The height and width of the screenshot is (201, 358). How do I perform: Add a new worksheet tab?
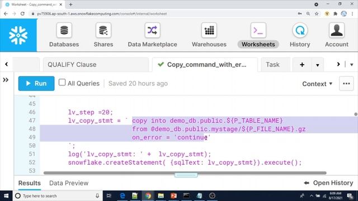[x=302, y=65]
